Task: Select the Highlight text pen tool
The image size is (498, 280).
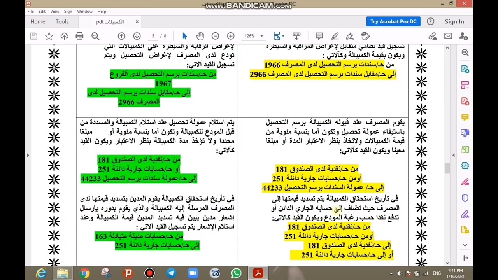Action: 335,36
